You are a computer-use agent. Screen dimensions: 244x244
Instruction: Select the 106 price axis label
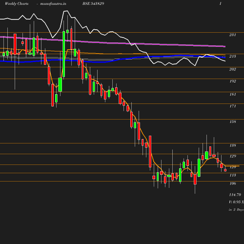point(233,183)
